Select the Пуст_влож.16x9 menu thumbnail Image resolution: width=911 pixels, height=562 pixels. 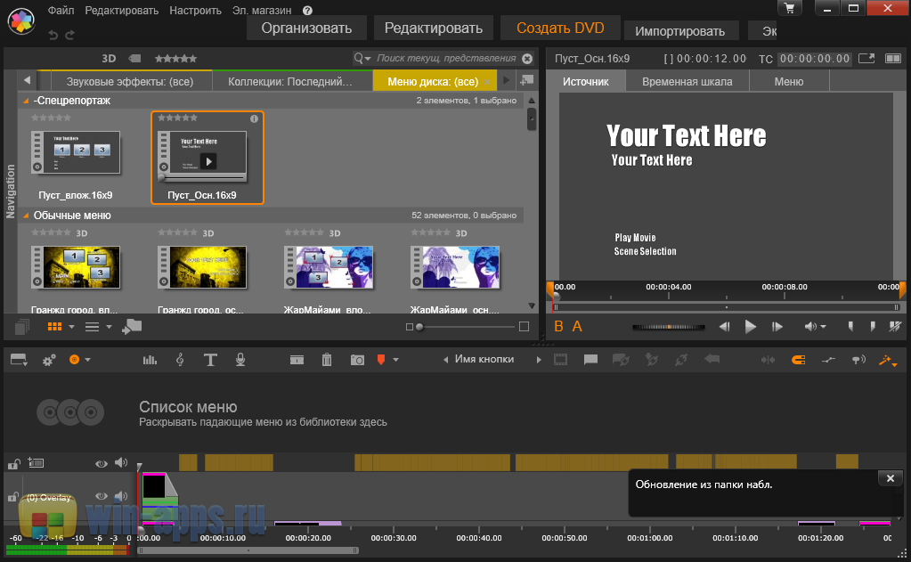pos(76,153)
